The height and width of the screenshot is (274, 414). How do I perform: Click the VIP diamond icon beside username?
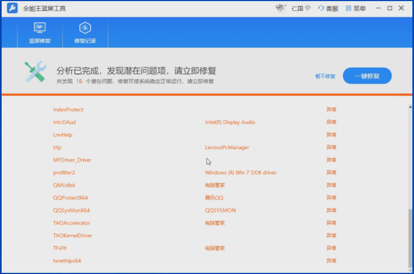click(x=308, y=8)
